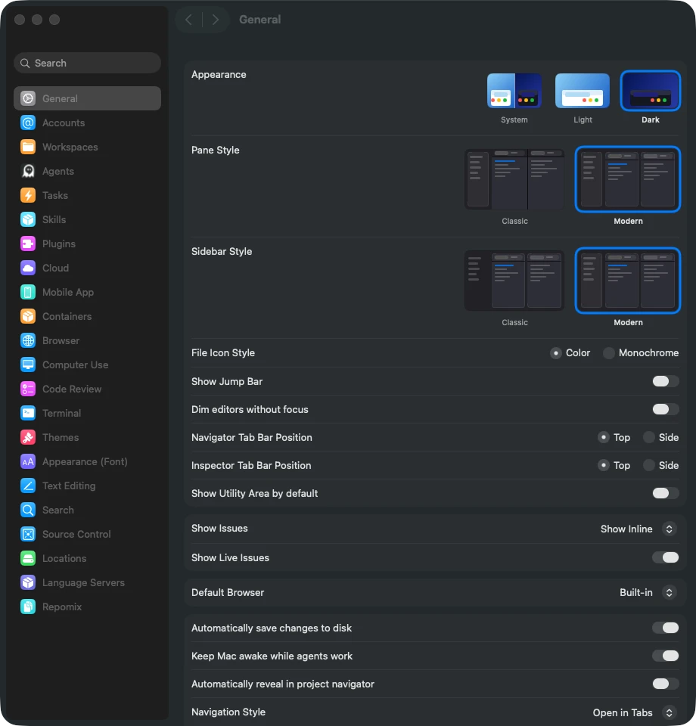Open the Tasks lightning bolt icon
The height and width of the screenshot is (726, 696).
(28, 195)
